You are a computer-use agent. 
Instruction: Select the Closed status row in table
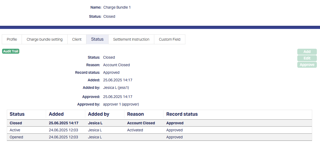[16, 123]
